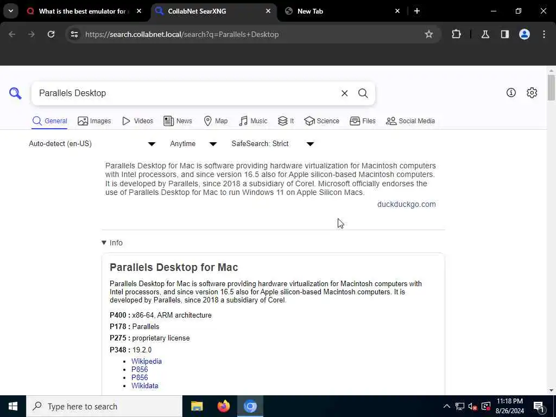Open the network tray icon
Viewport: 556px width, 417px height.
459,406
